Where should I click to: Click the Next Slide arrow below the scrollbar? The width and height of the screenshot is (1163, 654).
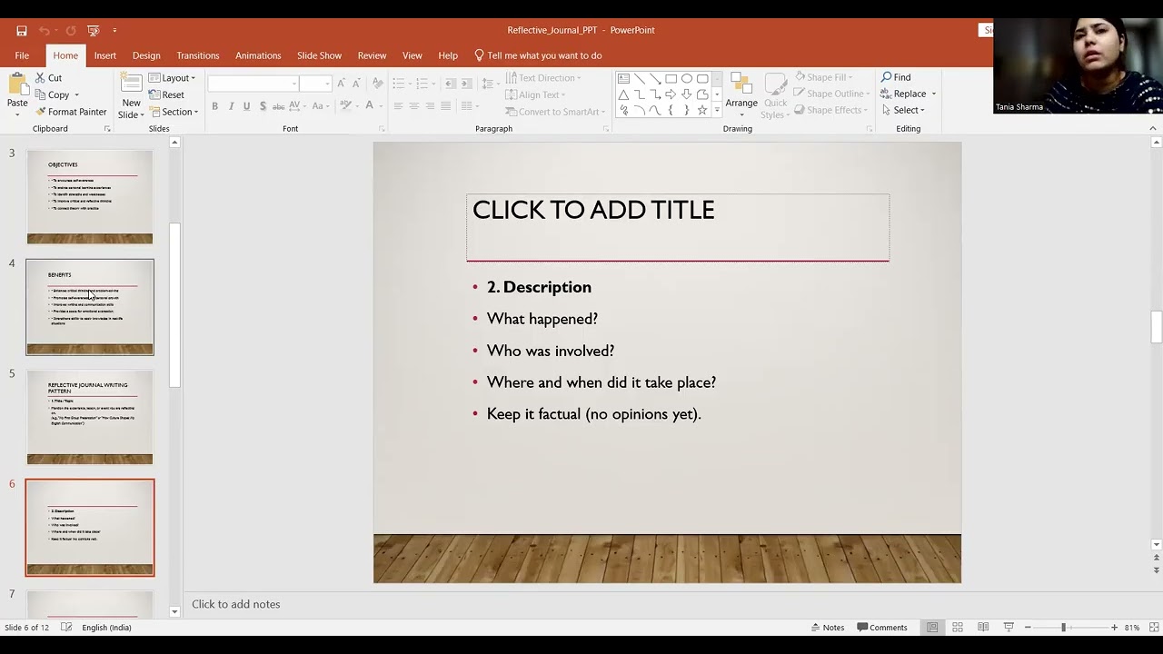click(x=1156, y=570)
